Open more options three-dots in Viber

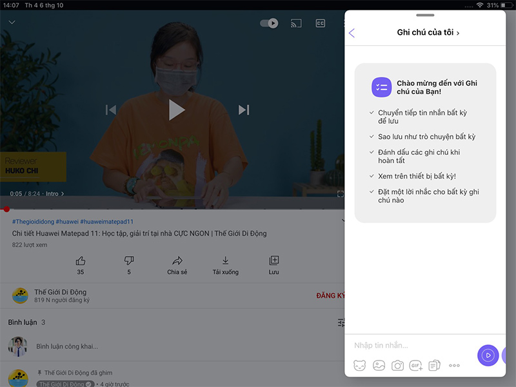coord(454,365)
